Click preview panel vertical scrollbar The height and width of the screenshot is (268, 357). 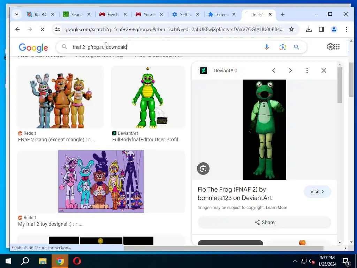tap(340, 85)
